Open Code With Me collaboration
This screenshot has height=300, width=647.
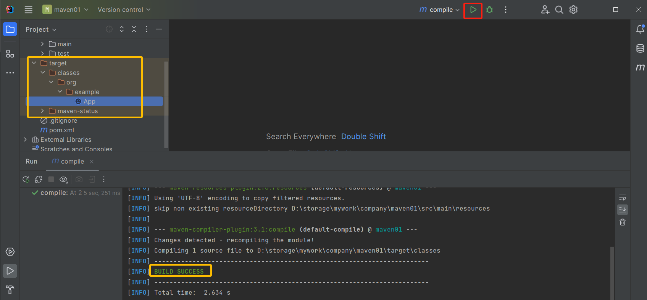pos(545,10)
